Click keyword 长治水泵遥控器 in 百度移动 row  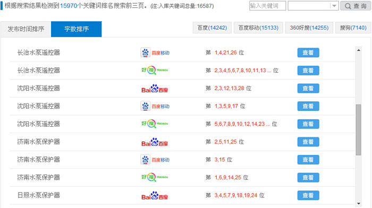[38, 53]
